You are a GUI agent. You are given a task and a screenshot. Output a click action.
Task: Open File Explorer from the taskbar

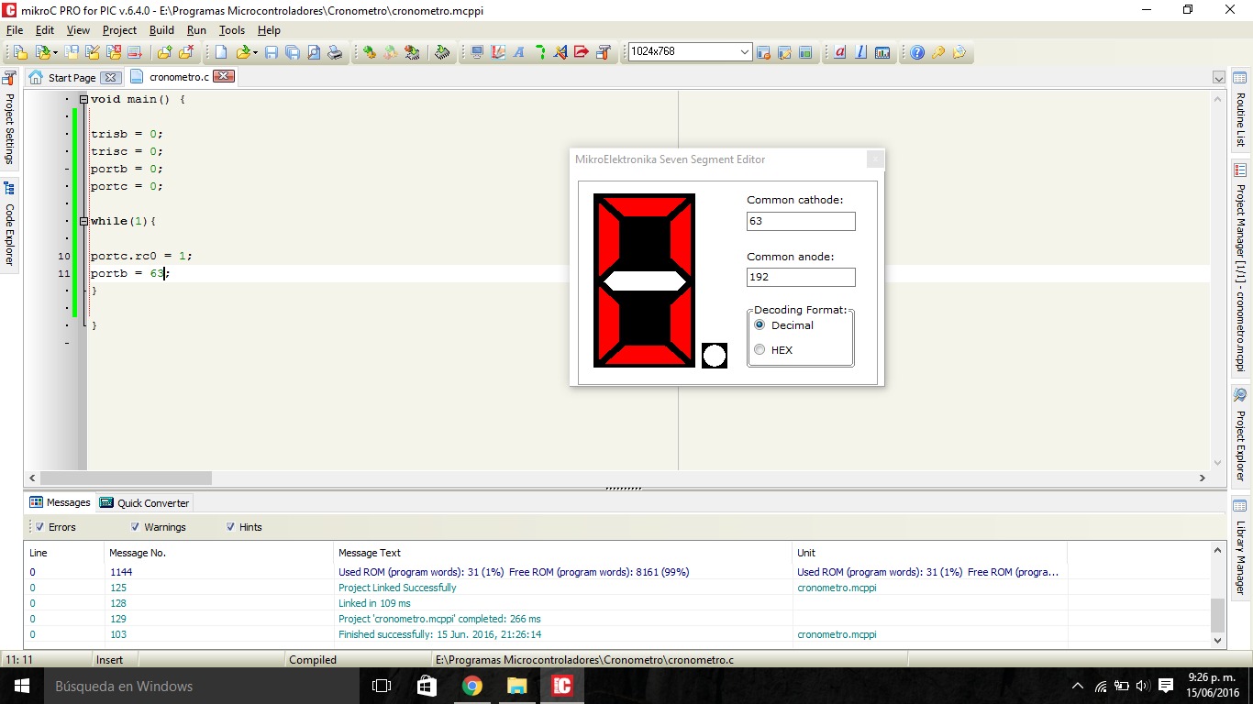point(517,686)
